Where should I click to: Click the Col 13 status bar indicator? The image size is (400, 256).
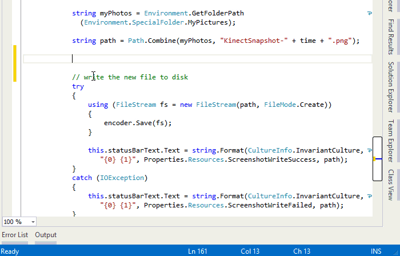(x=250, y=251)
